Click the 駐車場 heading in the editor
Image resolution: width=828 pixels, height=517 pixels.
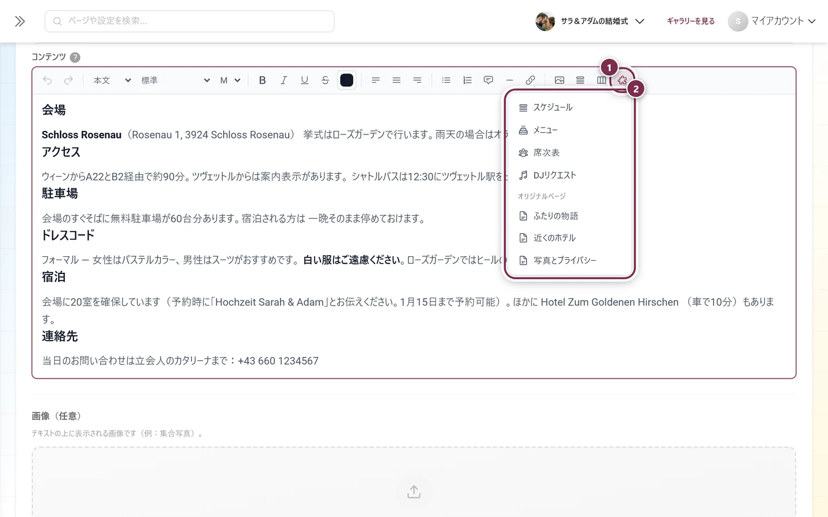(x=60, y=194)
